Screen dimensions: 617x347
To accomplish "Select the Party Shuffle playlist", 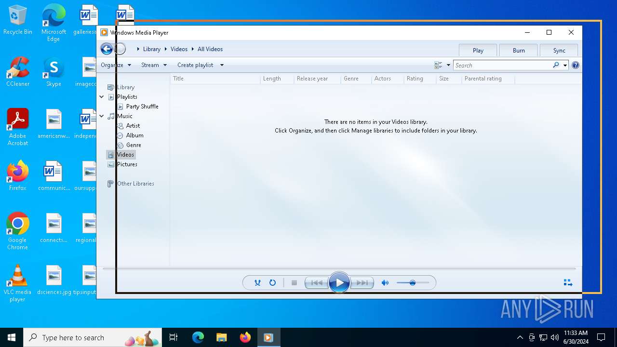I will point(142,107).
